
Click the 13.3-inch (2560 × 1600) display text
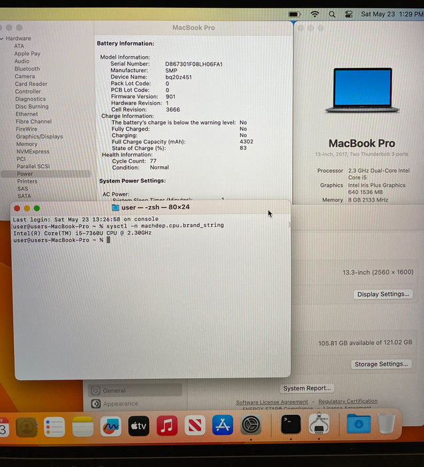point(377,272)
